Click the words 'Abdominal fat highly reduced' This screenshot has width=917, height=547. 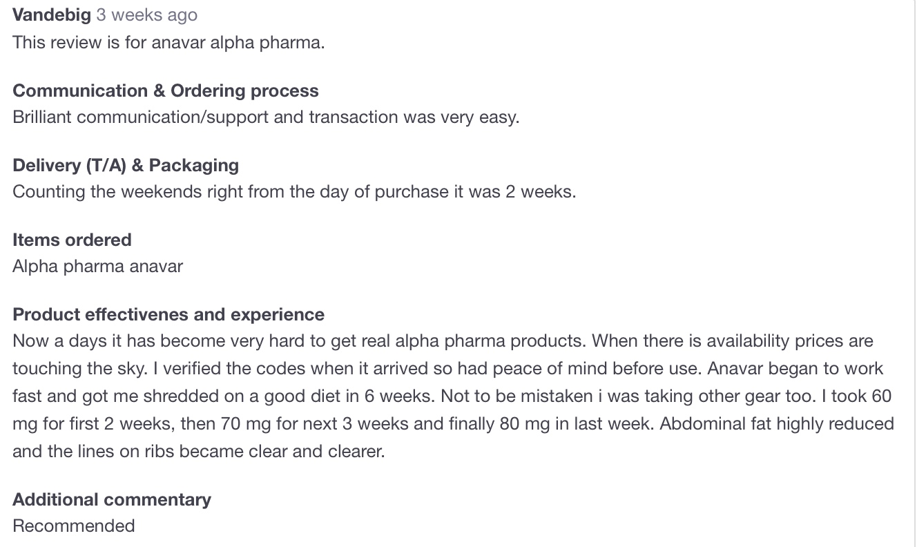(777, 424)
